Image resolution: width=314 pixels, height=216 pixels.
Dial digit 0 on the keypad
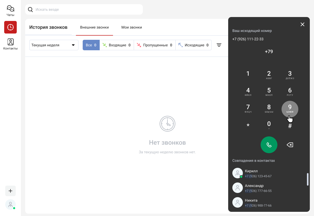click(269, 125)
